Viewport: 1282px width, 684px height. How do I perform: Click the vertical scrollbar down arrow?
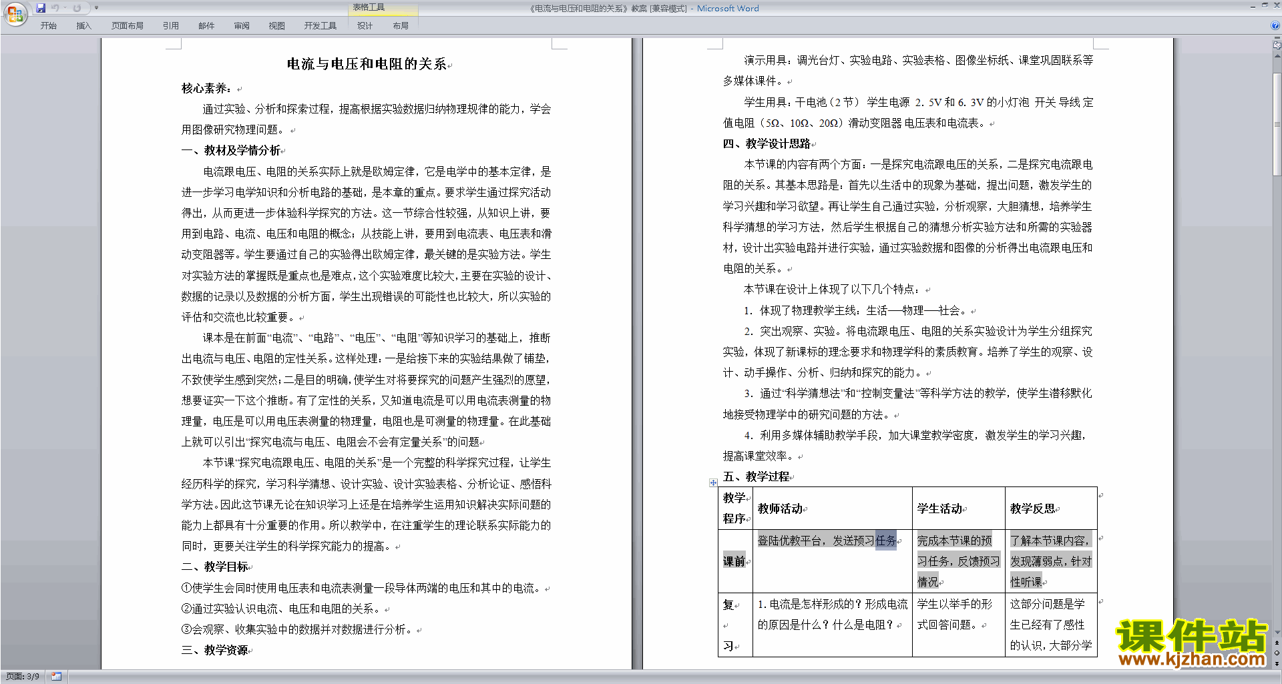(x=1277, y=632)
